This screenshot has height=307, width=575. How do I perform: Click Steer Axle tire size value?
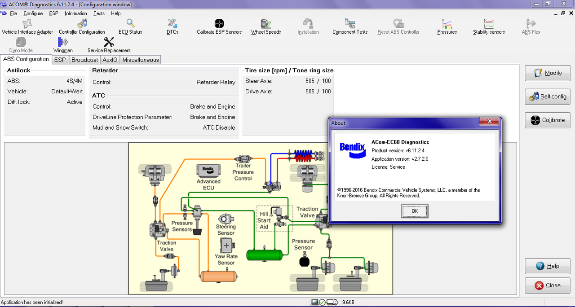coord(318,81)
